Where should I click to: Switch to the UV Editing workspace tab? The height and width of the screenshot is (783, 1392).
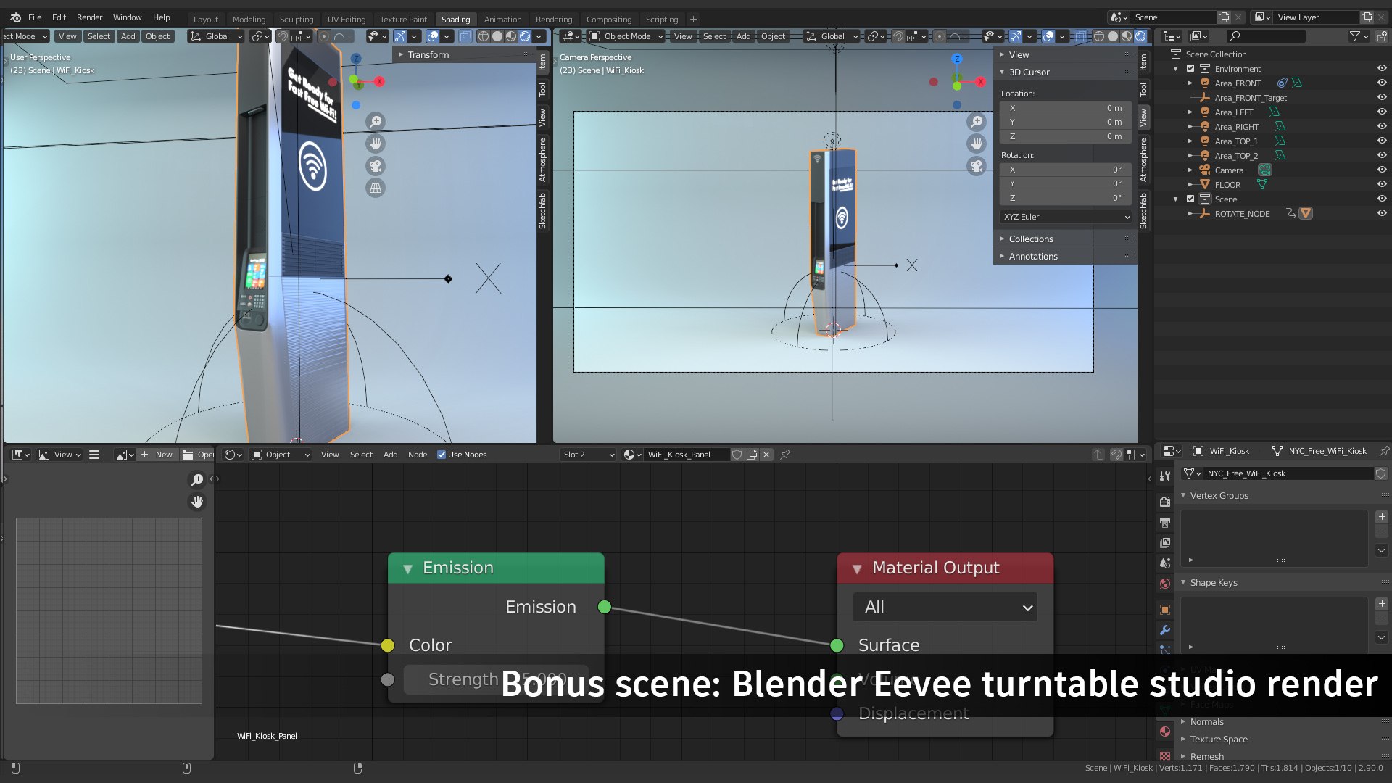[347, 20]
